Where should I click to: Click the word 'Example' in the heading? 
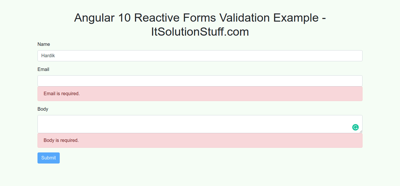click(x=296, y=18)
